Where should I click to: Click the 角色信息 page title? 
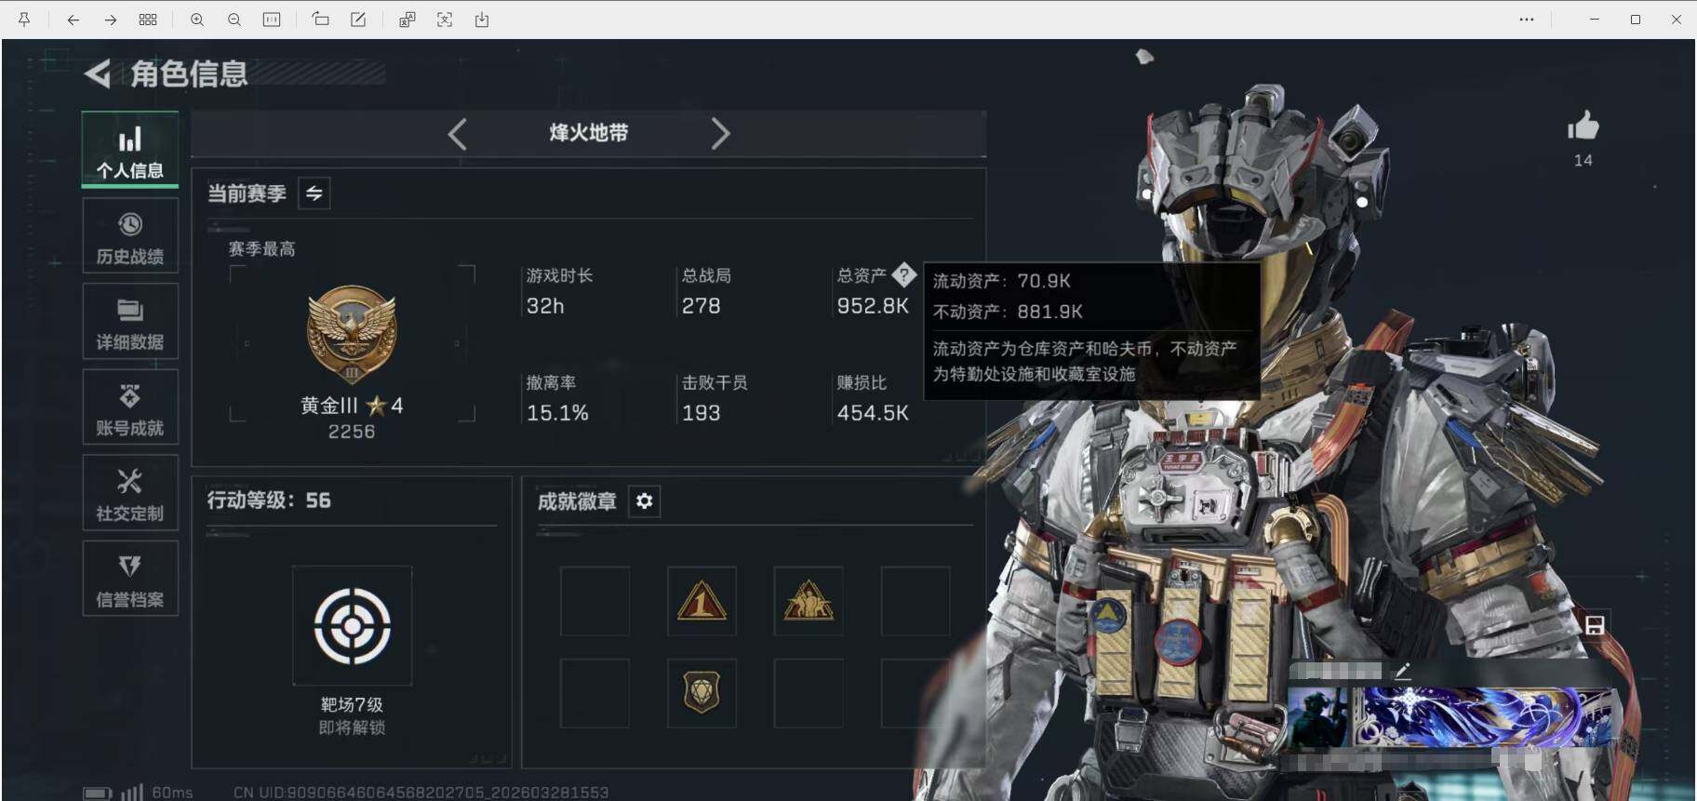click(189, 73)
